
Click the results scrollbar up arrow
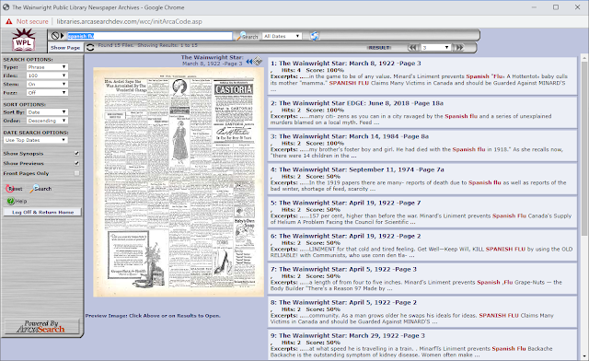tap(584, 57)
